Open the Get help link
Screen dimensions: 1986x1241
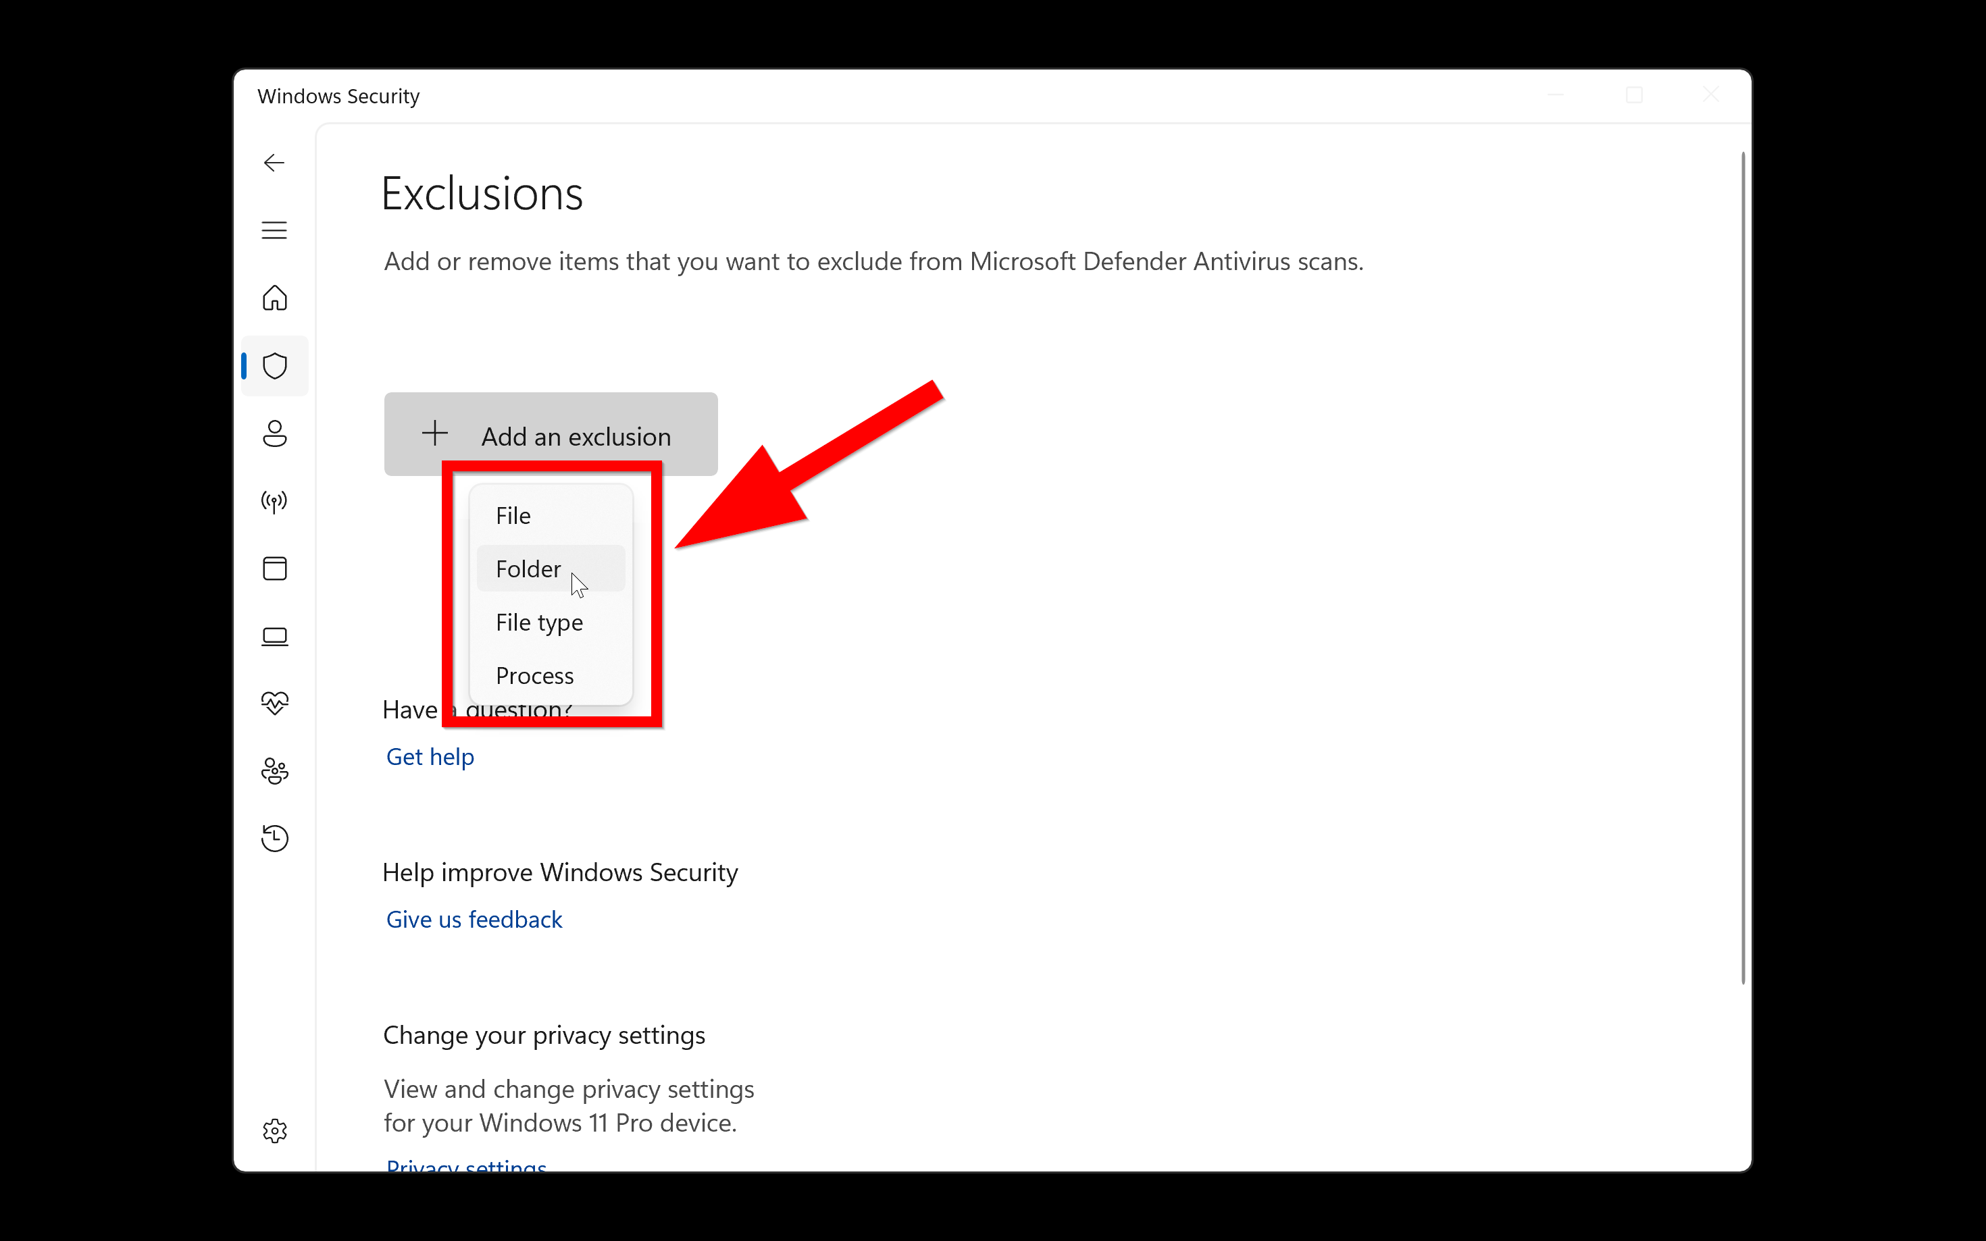[430, 757]
